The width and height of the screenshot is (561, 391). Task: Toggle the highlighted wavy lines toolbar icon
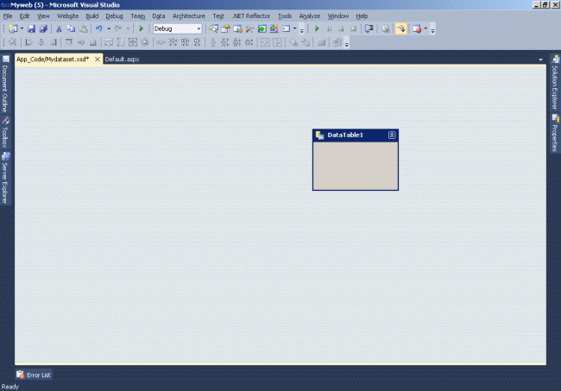(401, 28)
